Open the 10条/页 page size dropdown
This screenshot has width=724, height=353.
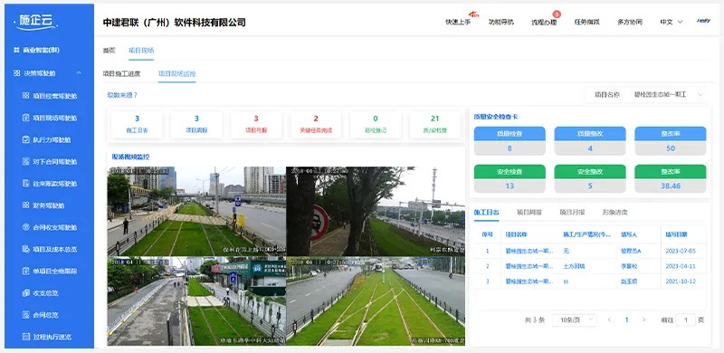click(574, 320)
